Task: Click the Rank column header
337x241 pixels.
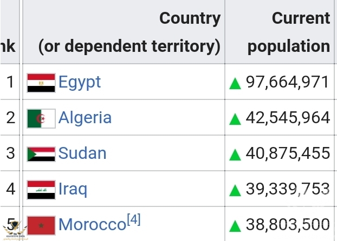Action: pos(9,46)
